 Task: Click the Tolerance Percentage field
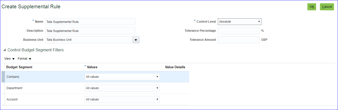pos(238,31)
